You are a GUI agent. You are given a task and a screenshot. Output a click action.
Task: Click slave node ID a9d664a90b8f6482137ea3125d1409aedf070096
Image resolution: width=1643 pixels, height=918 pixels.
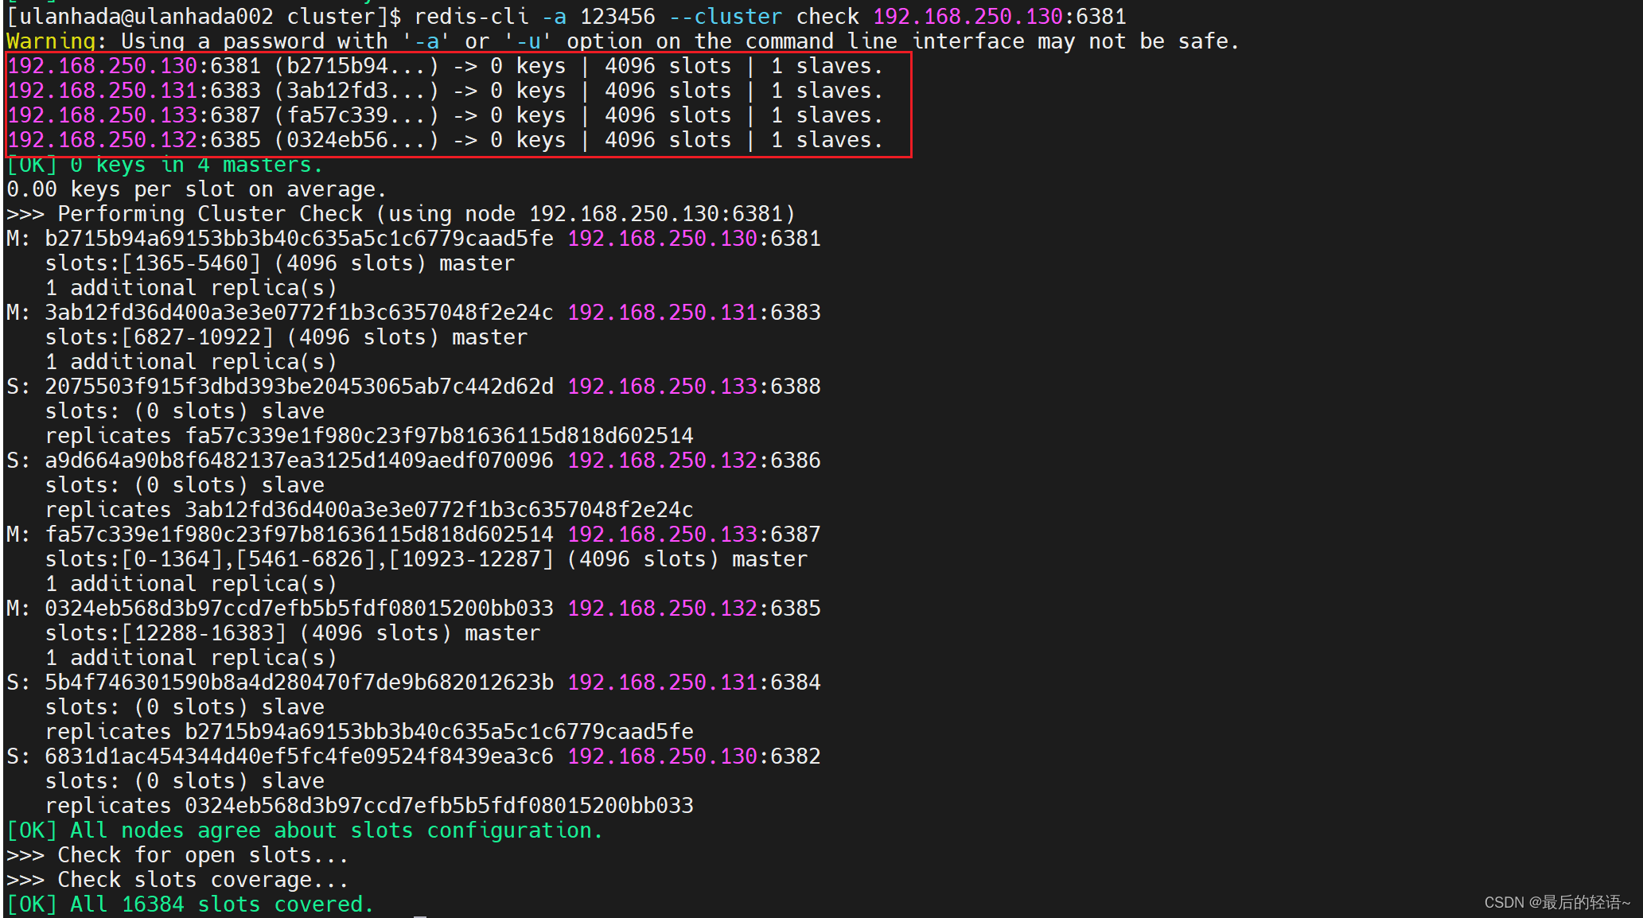[x=299, y=461]
